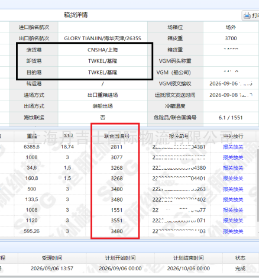Select the accepted time 2026/09/06 13:57
The width and height of the screenshot is (259, 278).
coord(52,269)
